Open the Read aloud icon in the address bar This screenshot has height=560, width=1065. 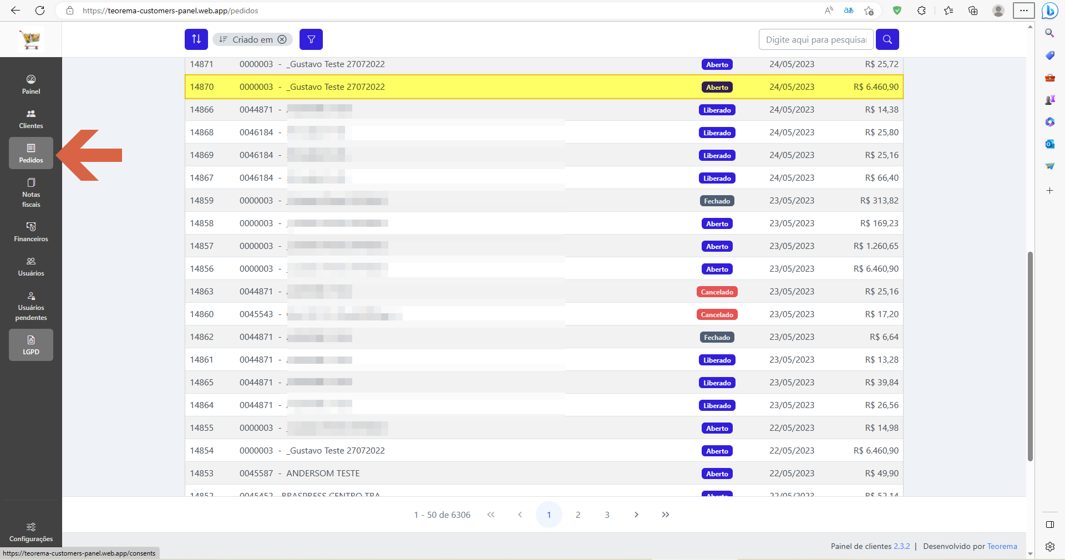point(829,11)
